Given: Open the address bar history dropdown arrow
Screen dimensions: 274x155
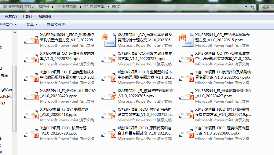Looking at the screenshot, I should (246, 7).
